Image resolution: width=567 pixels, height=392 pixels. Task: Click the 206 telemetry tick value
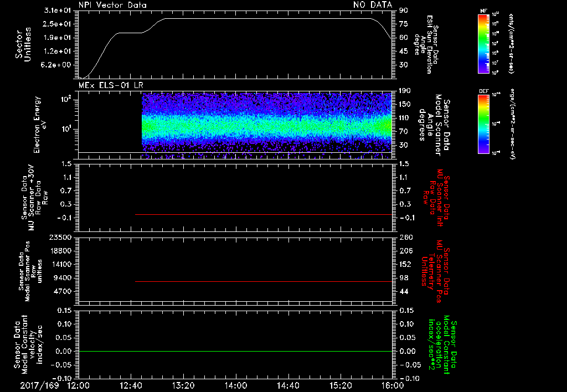[x=406, y=251]
